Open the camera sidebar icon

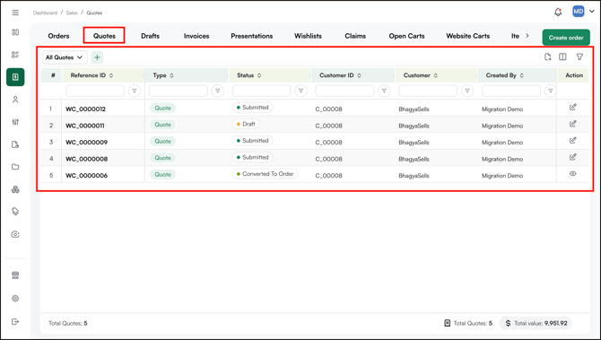pyautogui.click(x=15, y=234)
